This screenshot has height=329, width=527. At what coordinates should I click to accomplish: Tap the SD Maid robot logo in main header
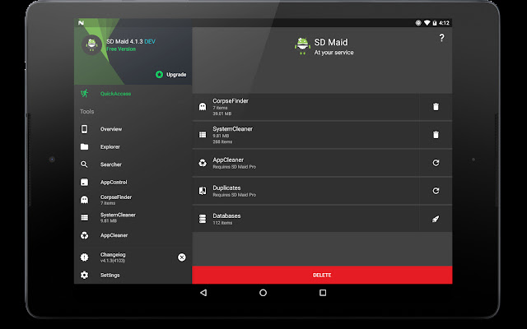coord(302,46)
